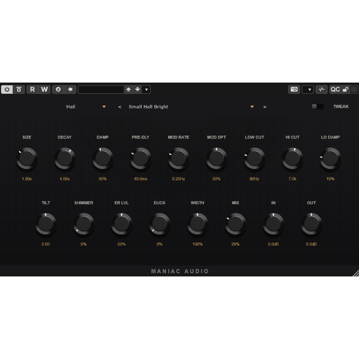The width and height of the screenshot is (359, 359).
Task: Click the IN gain knob
Action: point(273,224)
